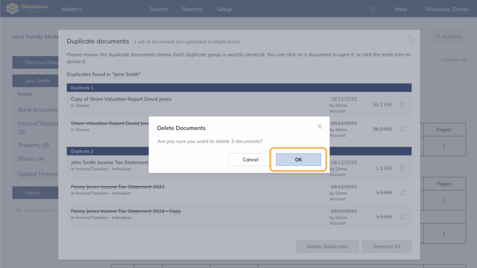Restore Penny Jones Income Tax Statement 2023
This screenshot has height=268, width=477.
coord(402,192)
